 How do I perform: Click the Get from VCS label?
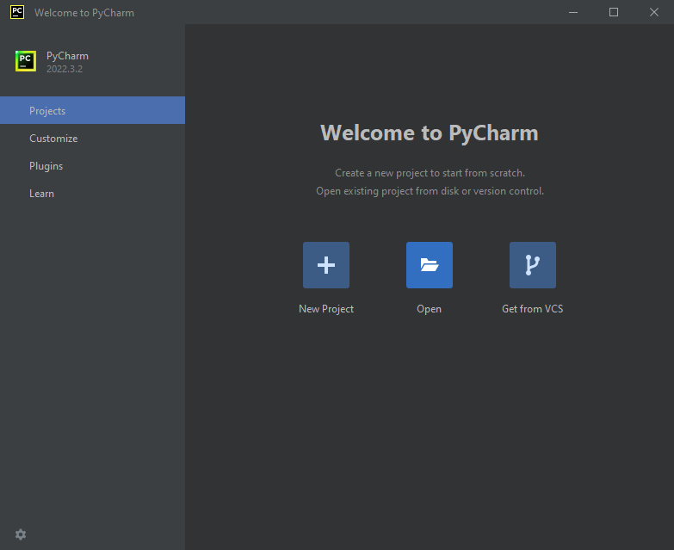[x=532, y=309]
